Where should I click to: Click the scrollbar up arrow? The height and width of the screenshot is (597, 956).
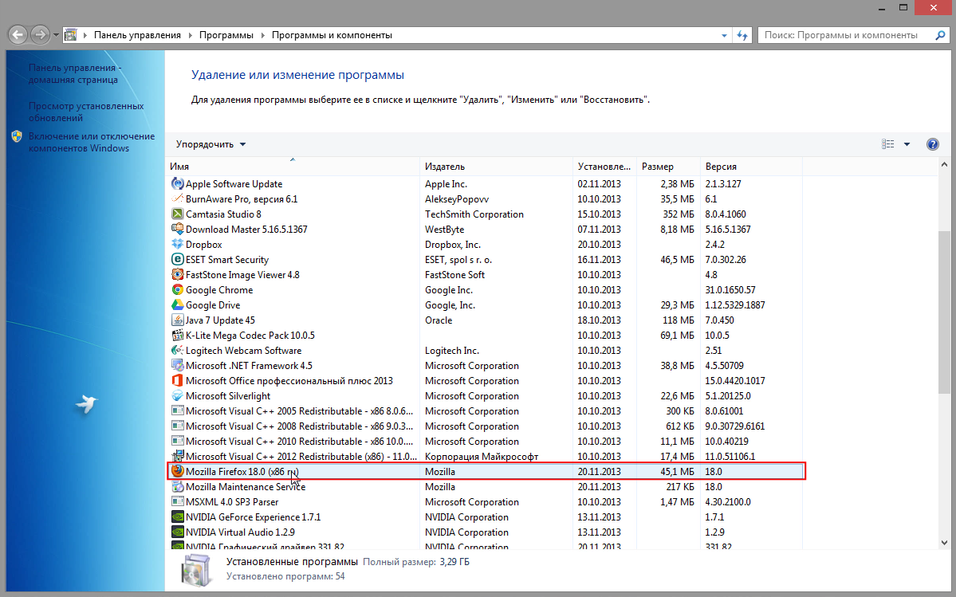944,164
